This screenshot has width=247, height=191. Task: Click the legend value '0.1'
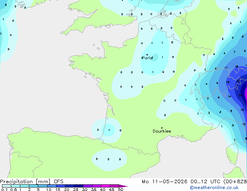pos(4,189)
